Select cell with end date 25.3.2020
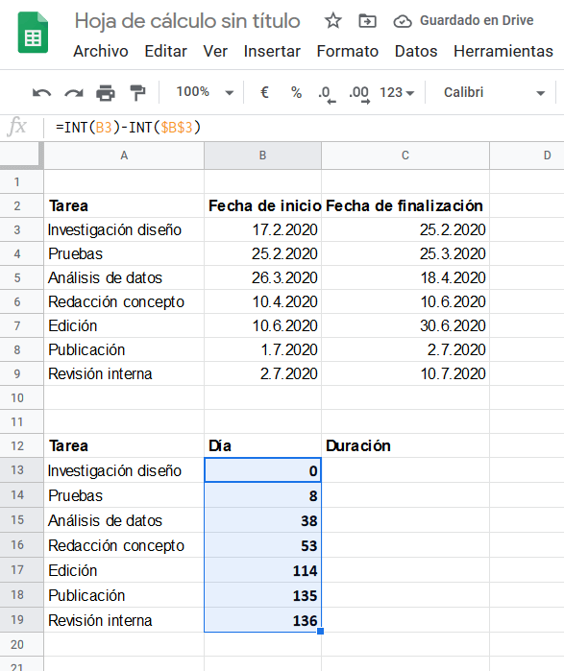This screenshot has width=564, height=671. [x=405, y=253]
